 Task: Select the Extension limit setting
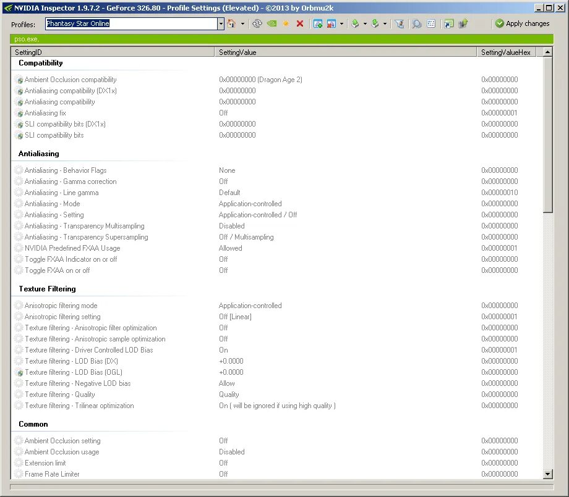[277, 463]
